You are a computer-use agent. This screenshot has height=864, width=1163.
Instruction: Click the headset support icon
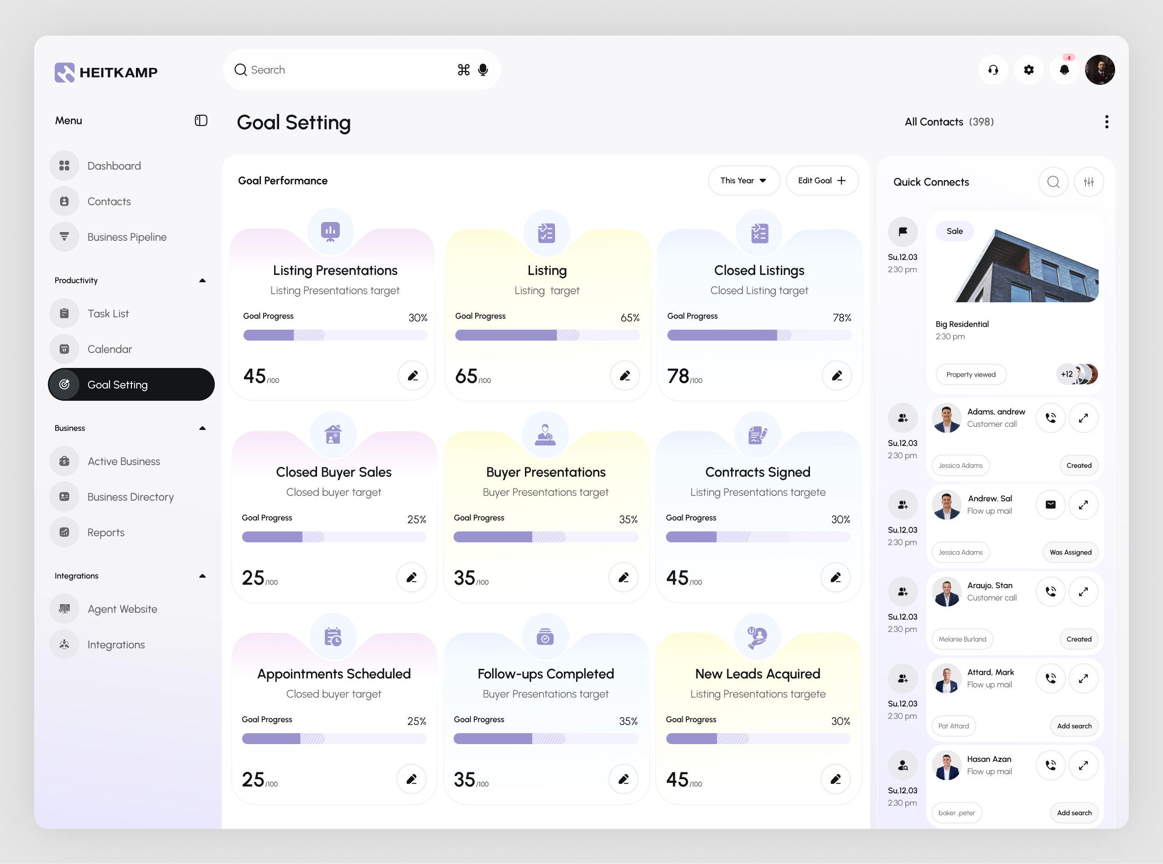tap(993, 70)
